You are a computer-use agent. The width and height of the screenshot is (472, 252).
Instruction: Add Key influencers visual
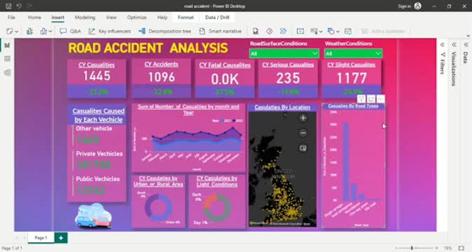(x=109, y=31)
